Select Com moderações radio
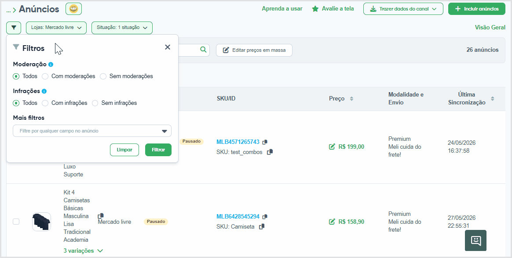 [x=45, y=76]
